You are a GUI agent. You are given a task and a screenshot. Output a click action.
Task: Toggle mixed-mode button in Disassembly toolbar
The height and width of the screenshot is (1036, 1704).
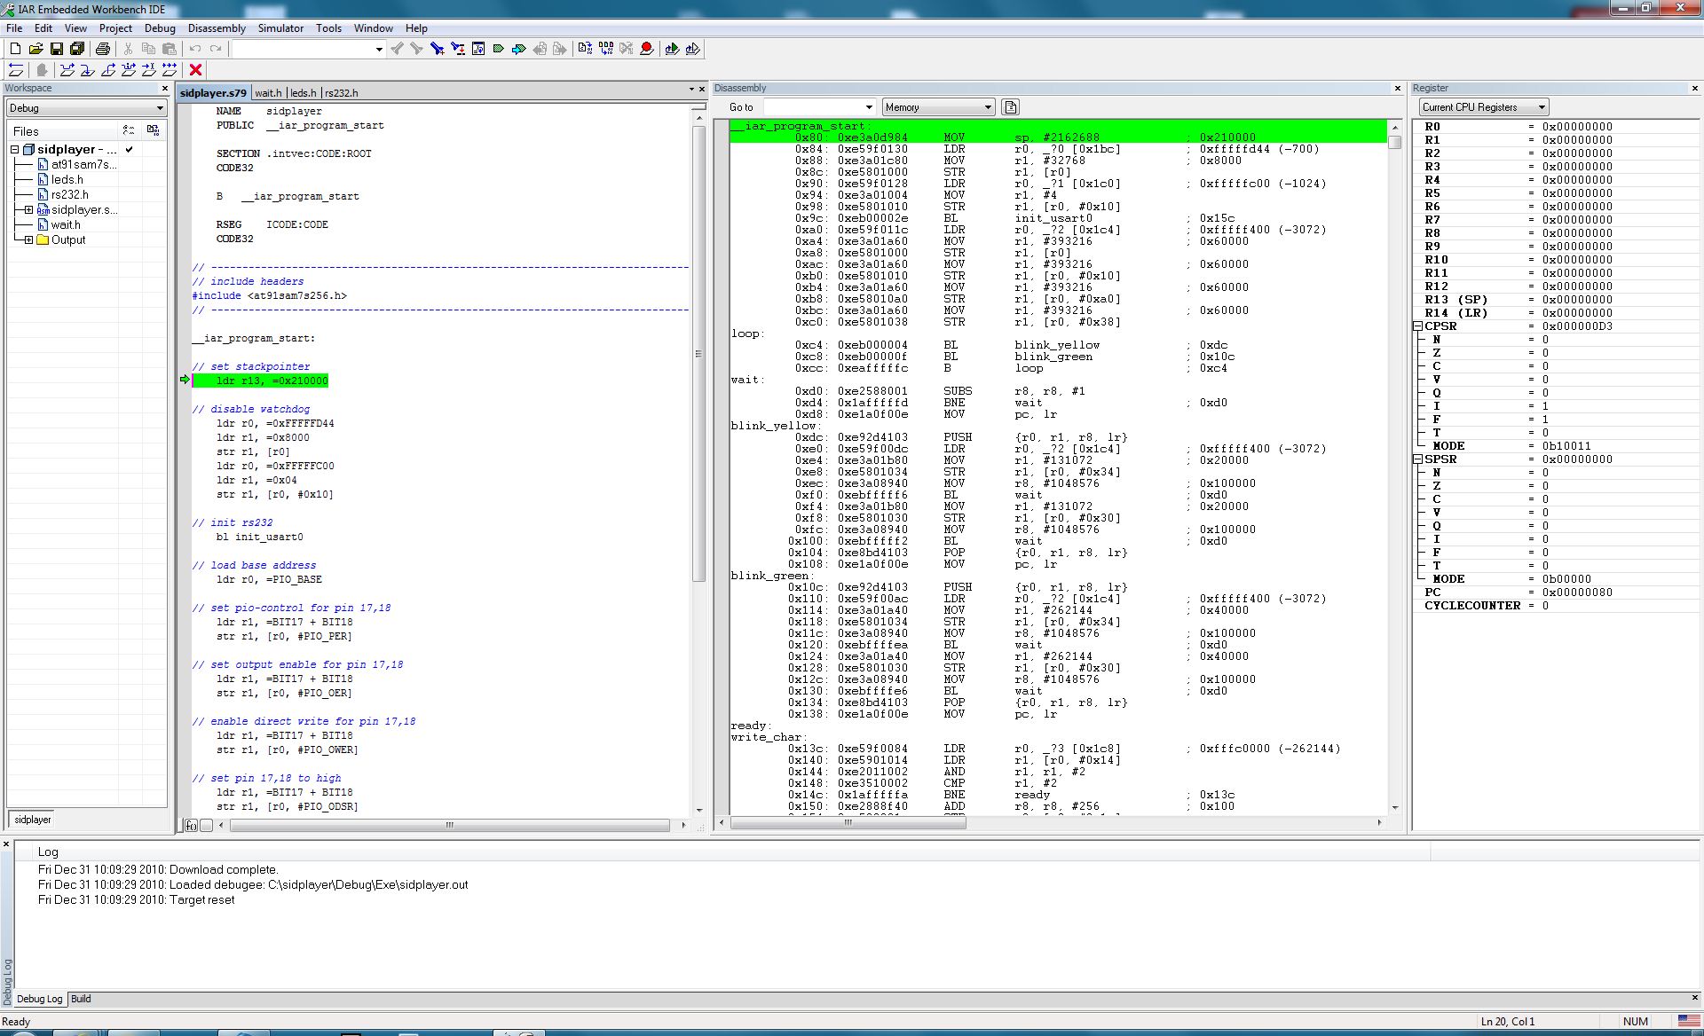[1010, 107]
